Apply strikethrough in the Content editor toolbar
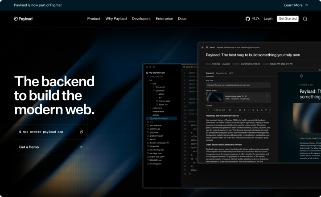 click(257, 110)
